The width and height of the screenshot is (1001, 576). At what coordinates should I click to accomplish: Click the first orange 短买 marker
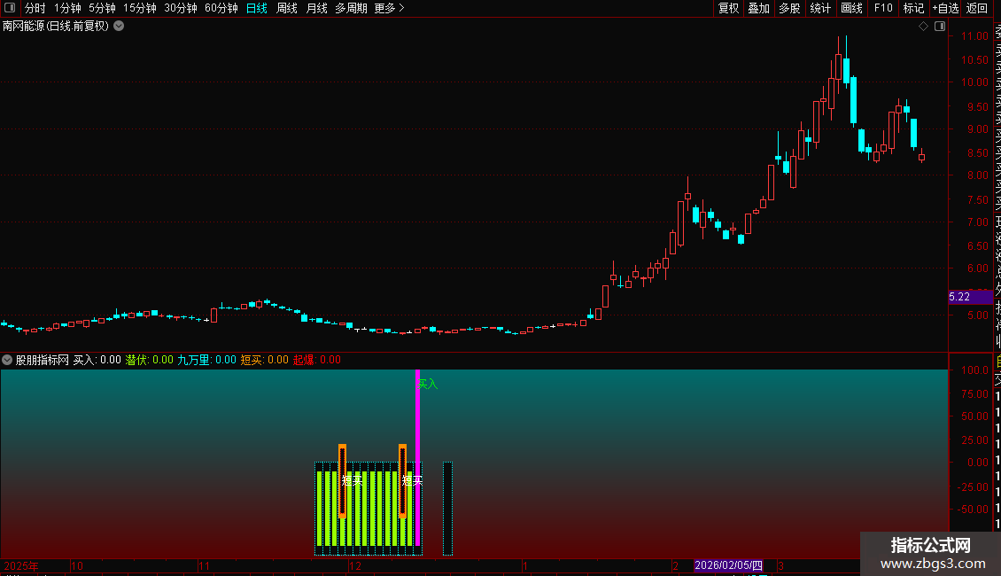[342, 481]
